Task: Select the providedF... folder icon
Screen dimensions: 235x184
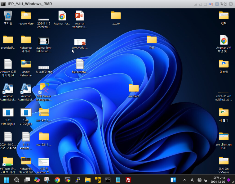Action: point(8,40)
